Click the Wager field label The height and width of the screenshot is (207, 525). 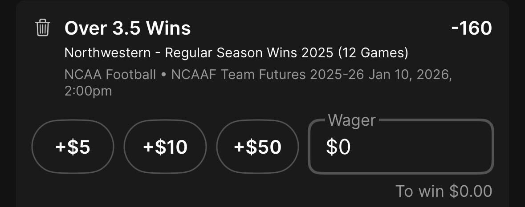point(352,120)
